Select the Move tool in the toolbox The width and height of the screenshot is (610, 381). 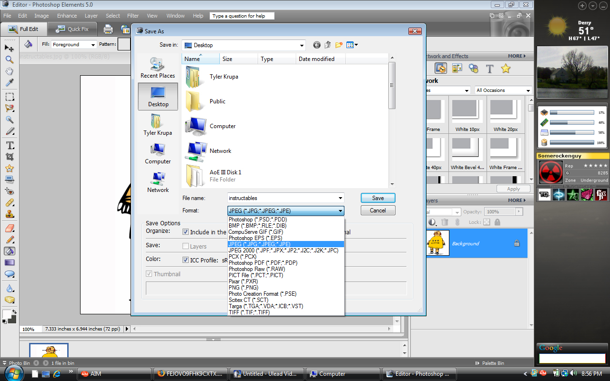pyautogui.click(x=9, y=48)
